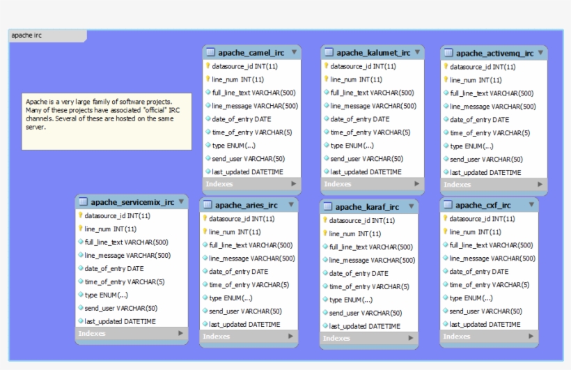Screen dimensions: 571x370
Task: Click line_num key icon in apache_activemq_irc
Action: point(446,79)
